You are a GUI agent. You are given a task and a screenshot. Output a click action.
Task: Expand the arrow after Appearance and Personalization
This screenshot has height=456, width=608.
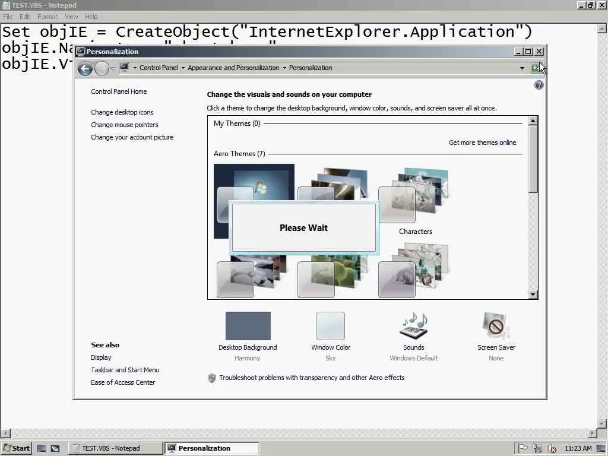click(x=284, y=68)
